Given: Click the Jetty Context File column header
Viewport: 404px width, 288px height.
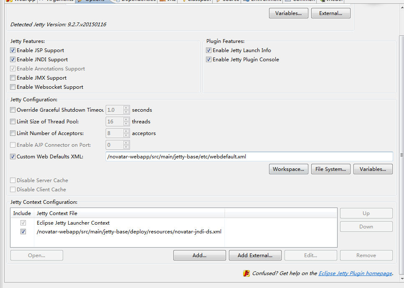Looking at the screenshot, I should point(130,213).
